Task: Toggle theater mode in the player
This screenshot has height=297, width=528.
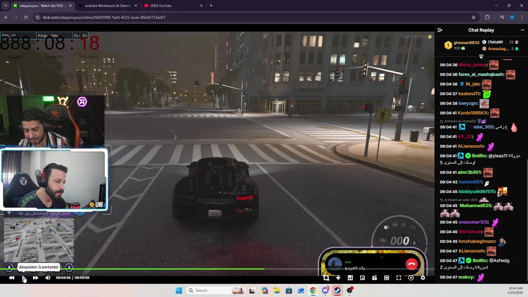Action: pyautogui.click(x=387, y=278)
